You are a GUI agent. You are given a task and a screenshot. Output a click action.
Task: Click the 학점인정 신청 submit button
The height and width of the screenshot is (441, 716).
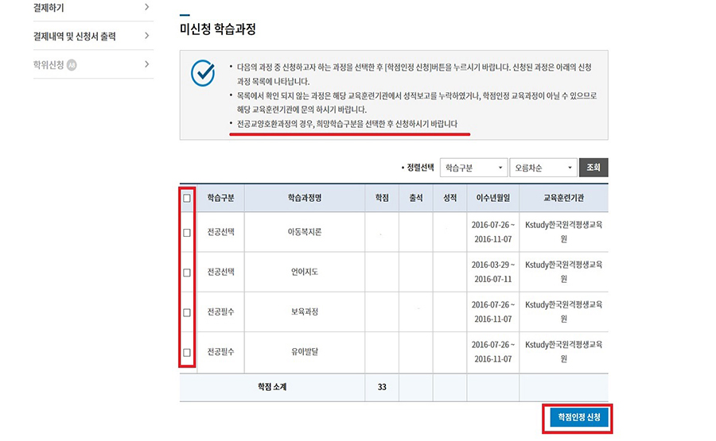[578, 417]
